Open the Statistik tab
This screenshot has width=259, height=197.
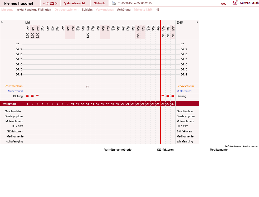coord(99,3)
